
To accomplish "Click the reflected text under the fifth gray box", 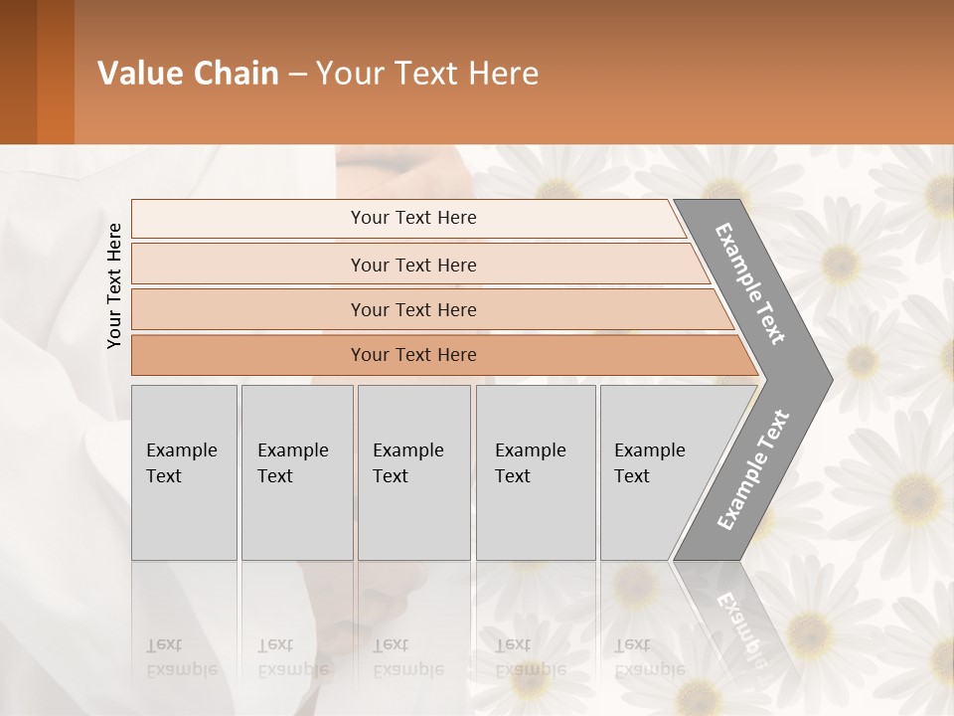I will tap(648, 657).
